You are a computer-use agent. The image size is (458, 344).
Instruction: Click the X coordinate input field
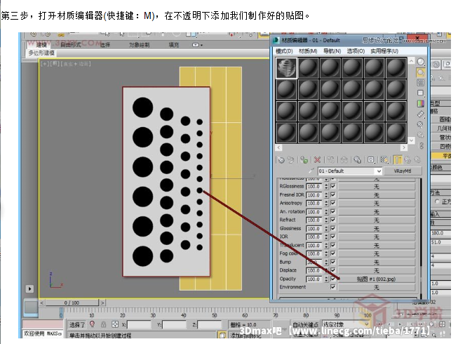click(139, 324)
